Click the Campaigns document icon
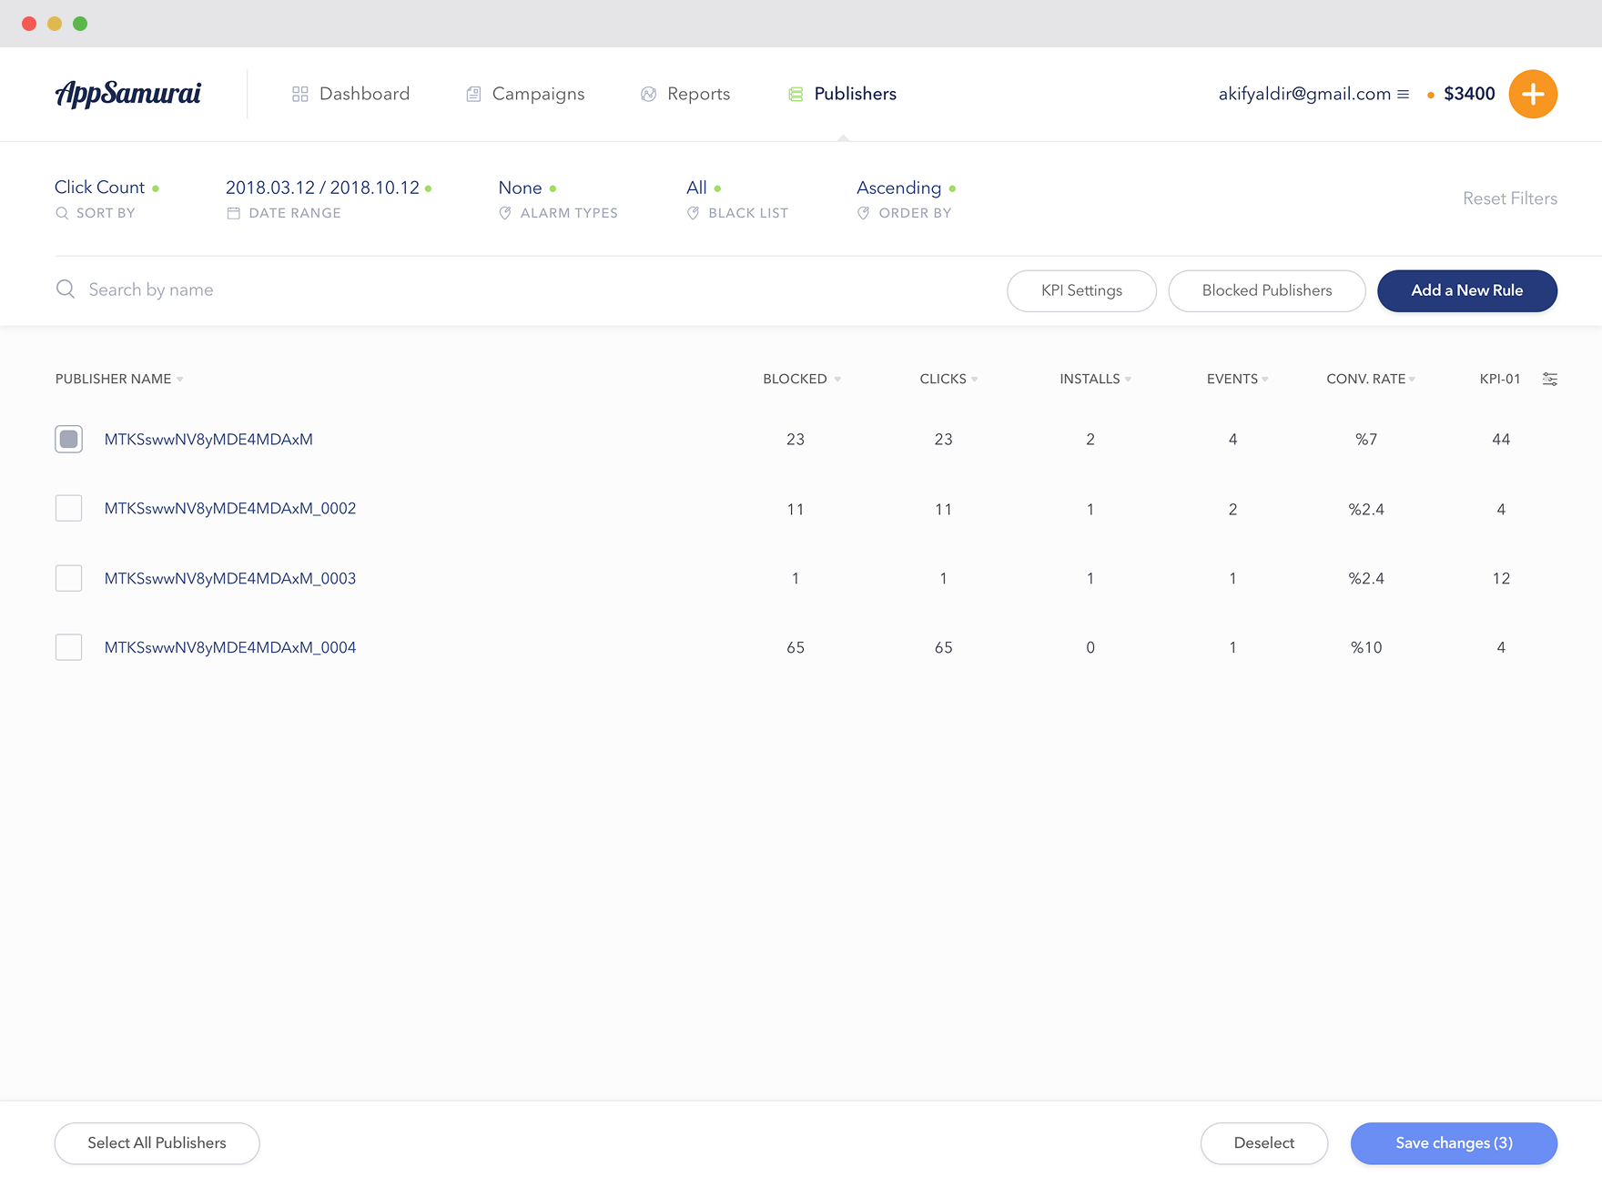The width and height of the screenshot is (1602, 1187). coord(473,94)
